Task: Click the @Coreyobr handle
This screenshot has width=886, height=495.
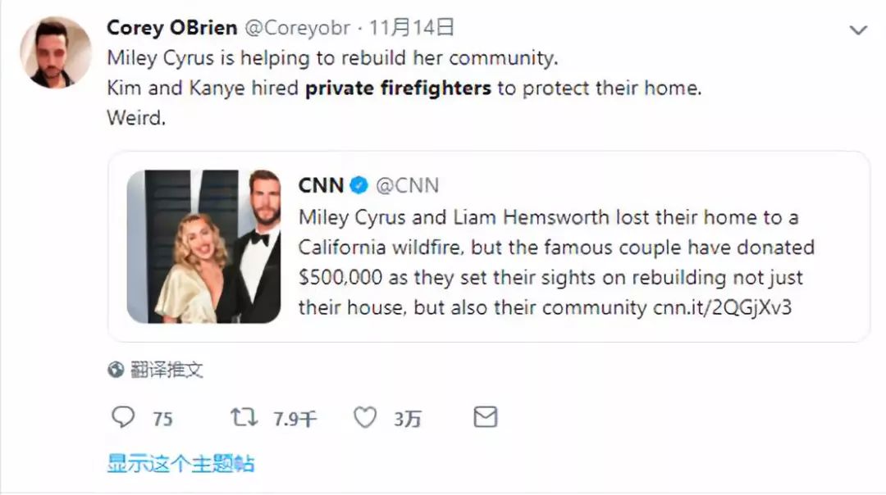Action: 297,28
